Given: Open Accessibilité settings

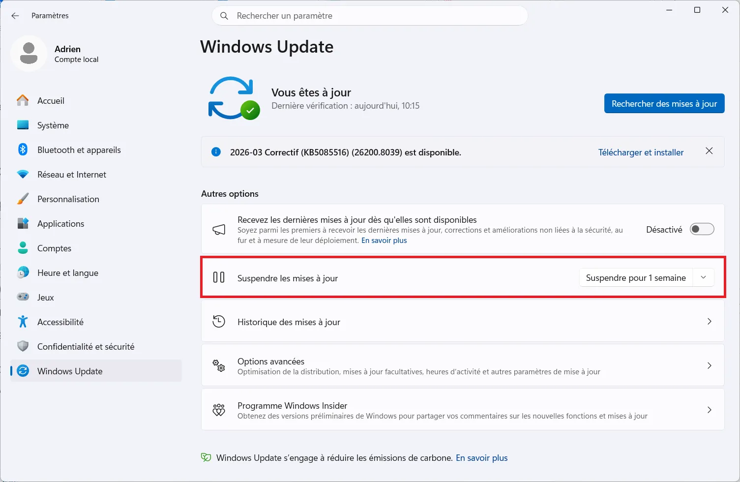Looking at the screenshot, I should [60, 322].
